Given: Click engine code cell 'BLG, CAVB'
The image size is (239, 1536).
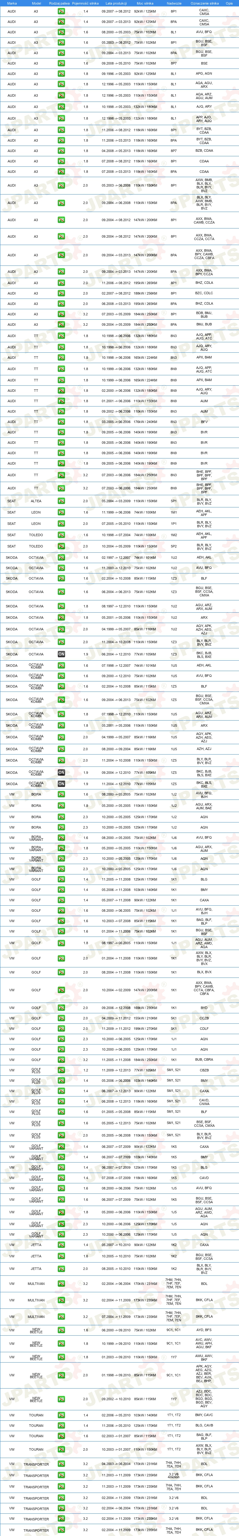Looking at the screenshot, I should click(x=204, y=1425).
